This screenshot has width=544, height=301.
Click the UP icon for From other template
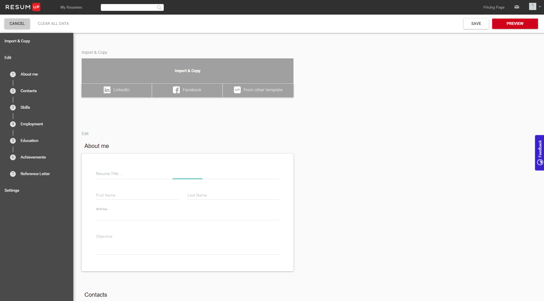(x=237, y=90)
